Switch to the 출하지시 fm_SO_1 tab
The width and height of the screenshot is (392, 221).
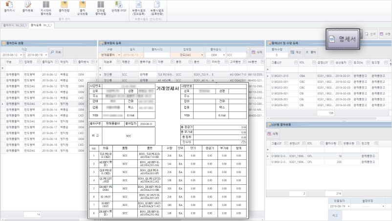[x=15, y=25]
